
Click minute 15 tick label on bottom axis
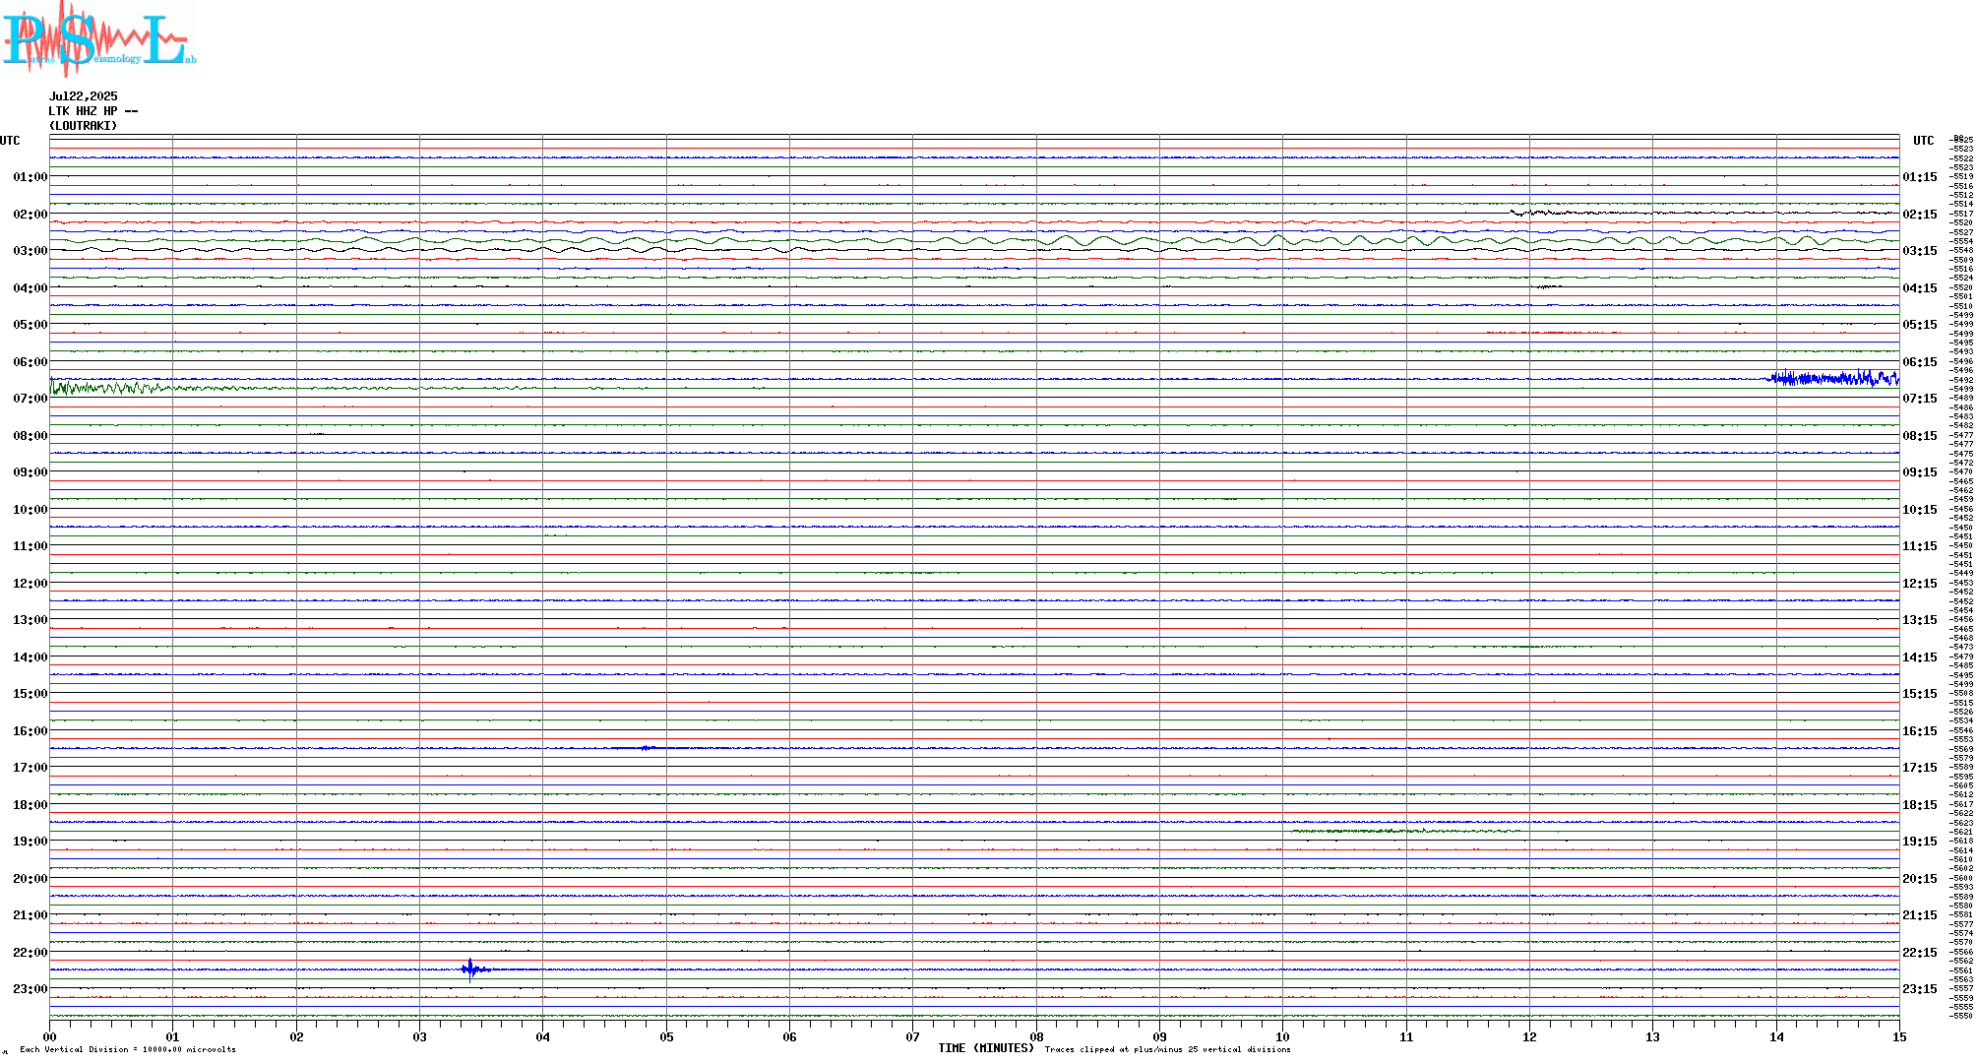point(1899,1036)
